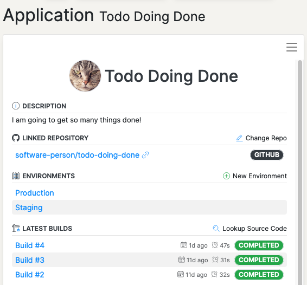Click the COMPLETED badge for Build #2

pyautogui.click(x=259, y=275)
